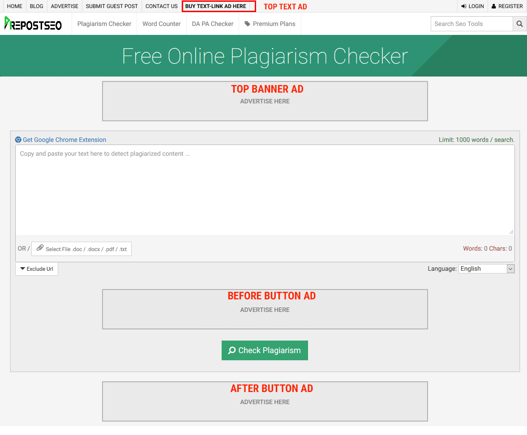Open the Word Counter menu item
The width and height of the screenshot is (527, 435).
pos(162,24)
